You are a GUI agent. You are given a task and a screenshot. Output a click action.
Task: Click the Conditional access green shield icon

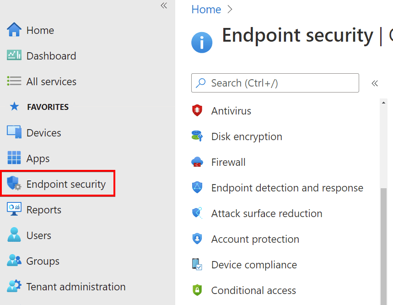point(197,290)
